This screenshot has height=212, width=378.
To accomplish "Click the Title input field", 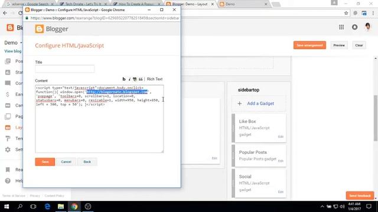I will 64,69.
